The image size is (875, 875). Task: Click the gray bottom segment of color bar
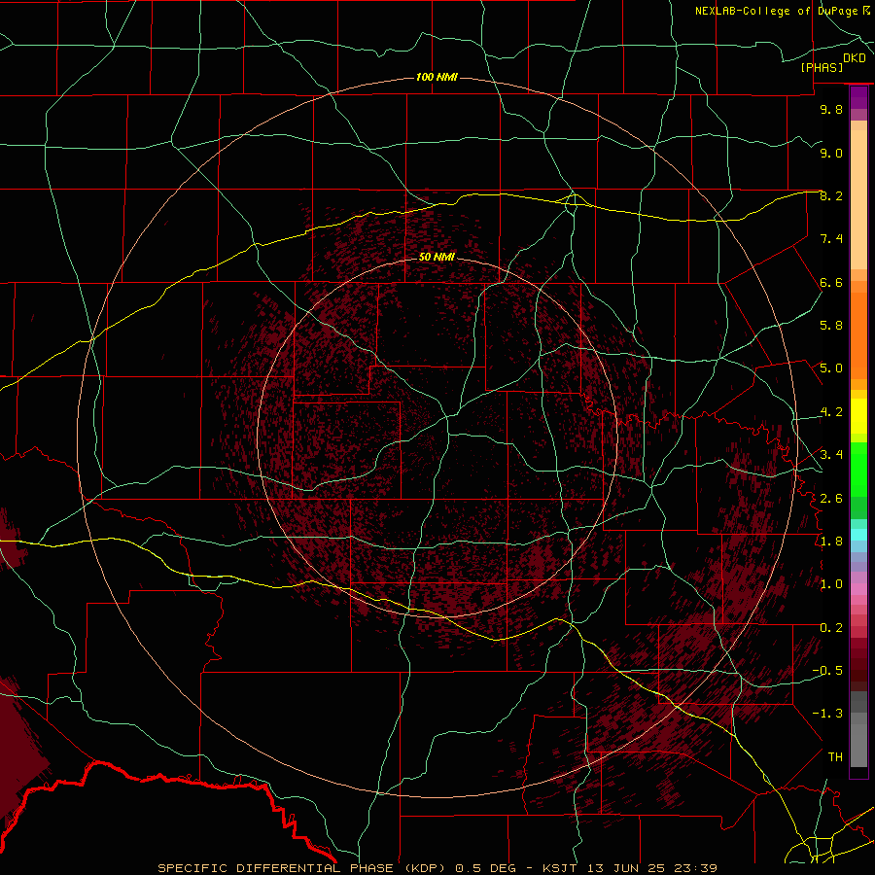click(x=858, y=742)
